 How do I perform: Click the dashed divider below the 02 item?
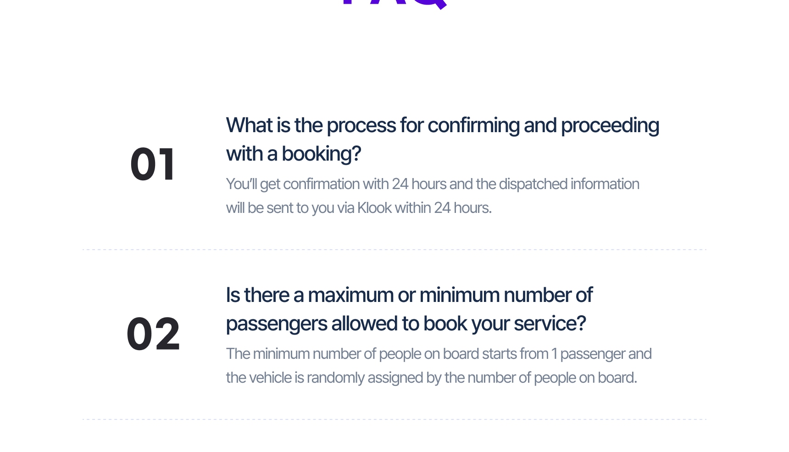pyautogui.click(x=394, y=419)
